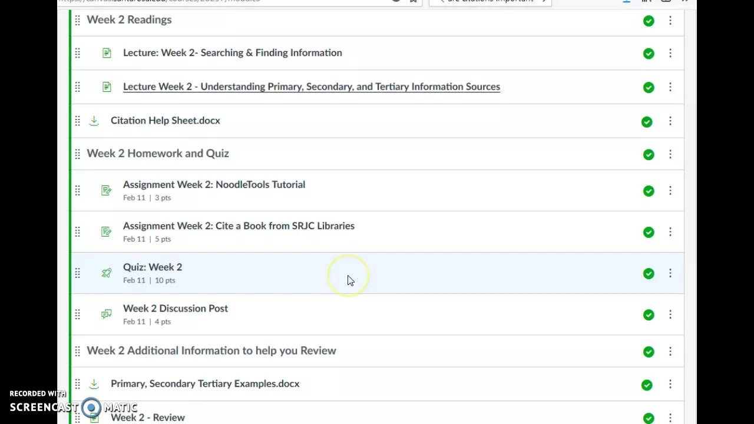Unpublish the Cite a Book assignment

pyautogui.click(x=649, y=233)
